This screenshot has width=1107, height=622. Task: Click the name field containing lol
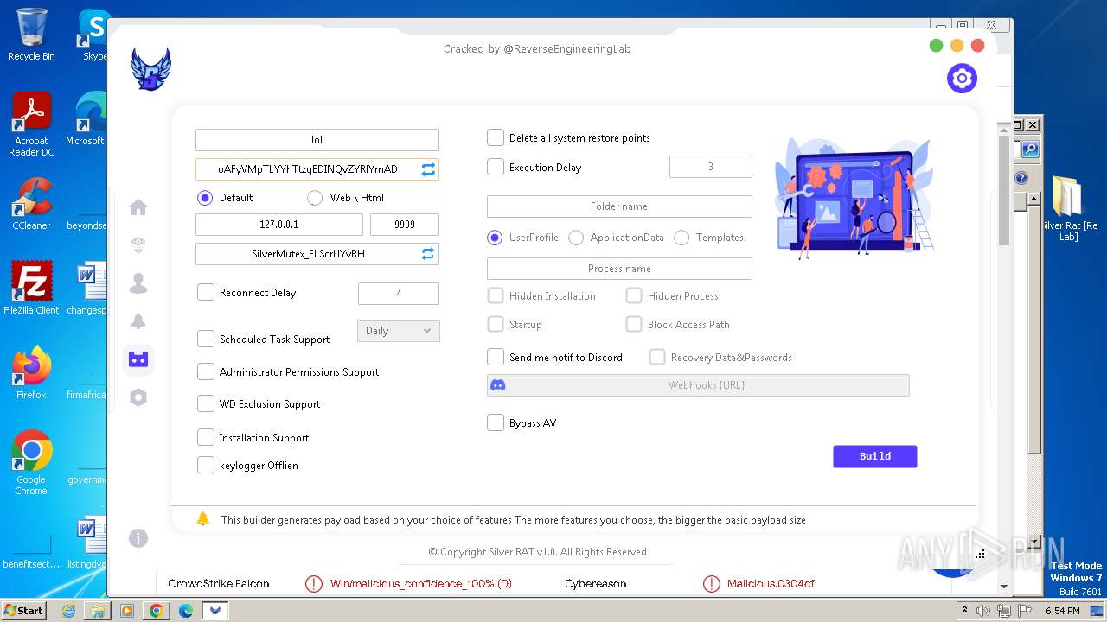tap(317, 140)
